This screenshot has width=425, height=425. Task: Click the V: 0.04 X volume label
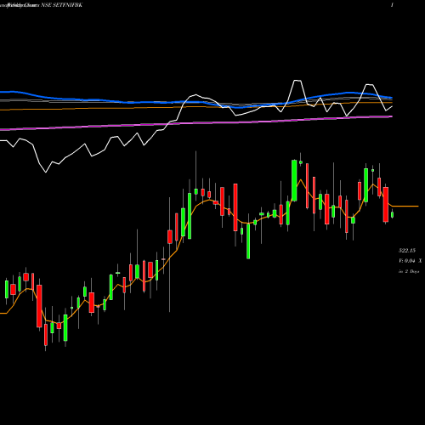point(410,261)
